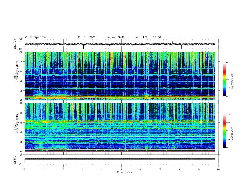The width and height of the screenshot is (246, 190).
Task: Click the ch.2 'Frequency (kHz)' axis label
Action: point(17,124)
